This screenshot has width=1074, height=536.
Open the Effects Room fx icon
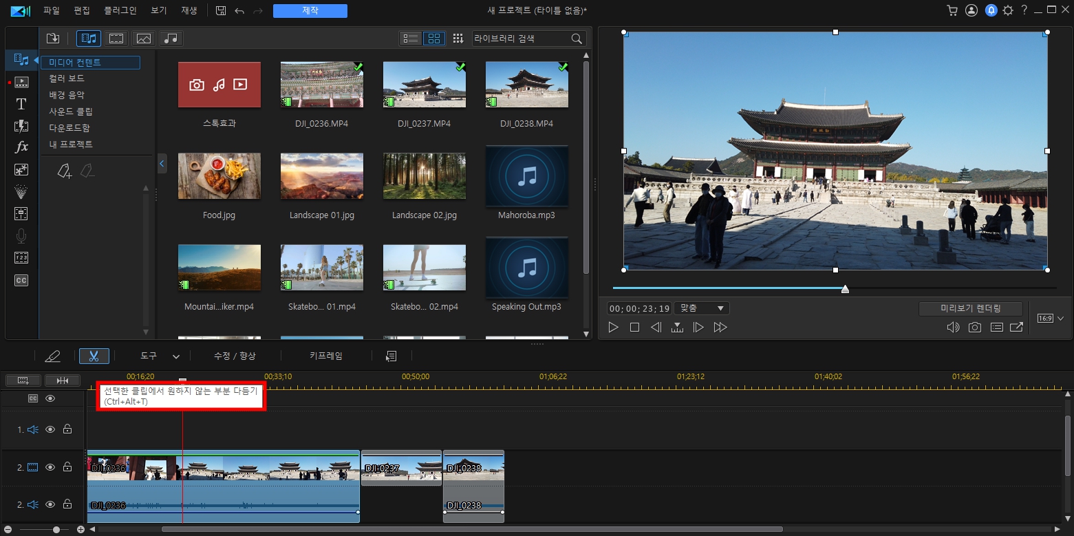(x=21, y=147)
